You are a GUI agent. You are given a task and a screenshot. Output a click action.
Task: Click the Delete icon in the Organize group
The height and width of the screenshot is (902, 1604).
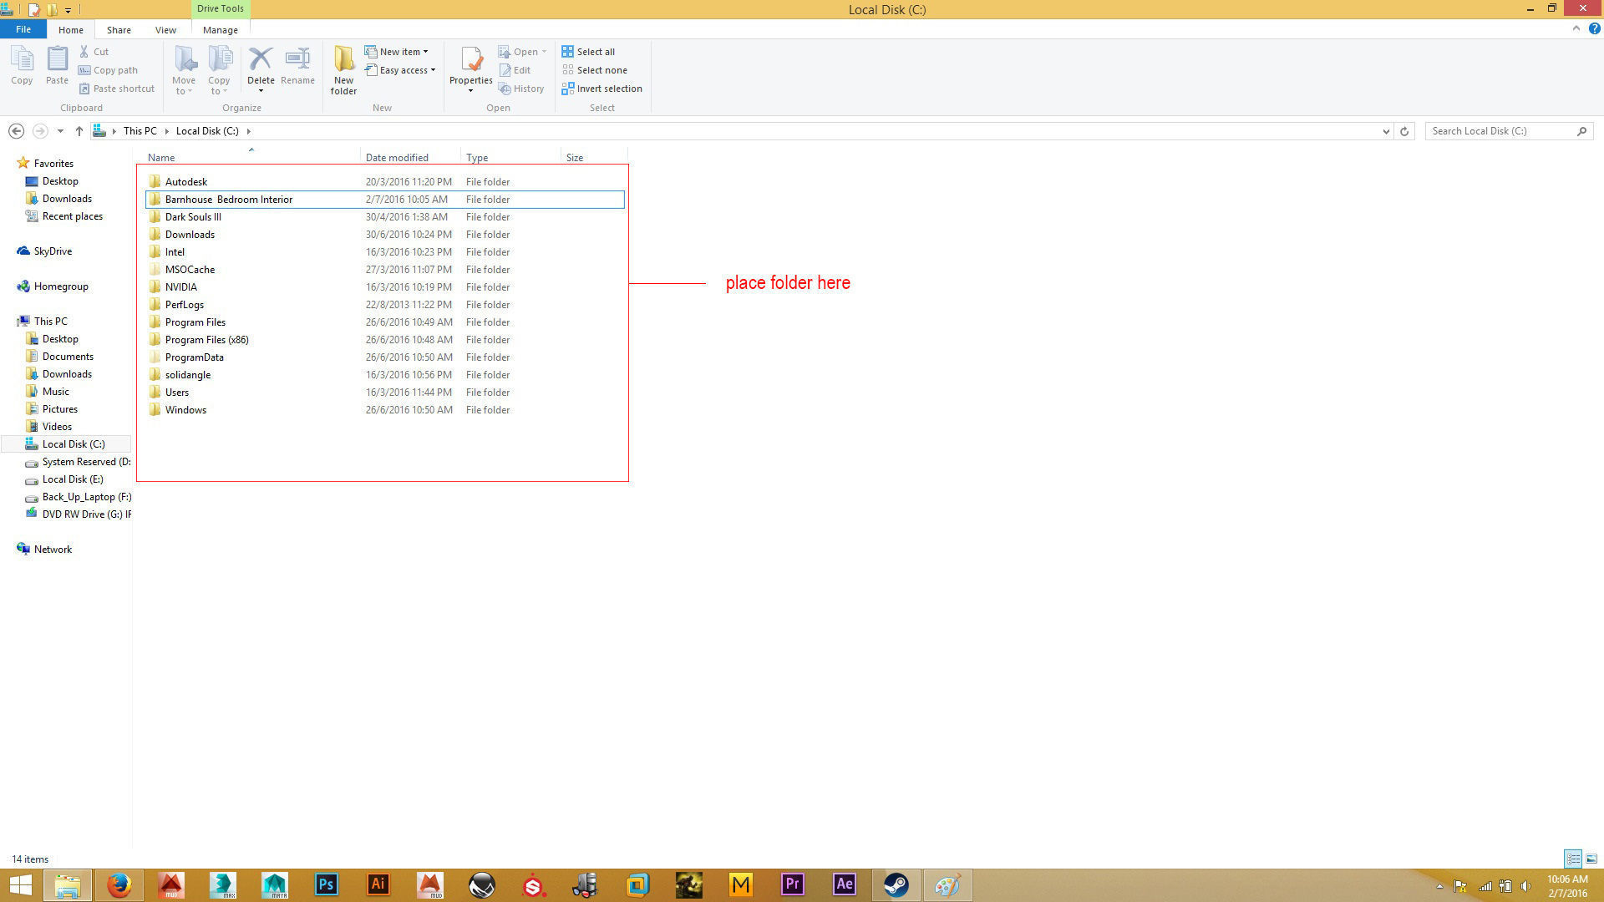pyautogui.click(x=261, y=60)
